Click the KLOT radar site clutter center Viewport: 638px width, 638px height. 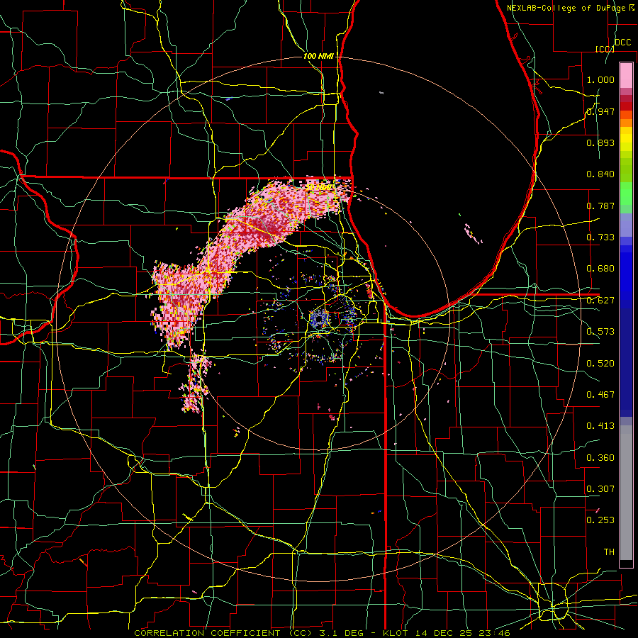319,318
